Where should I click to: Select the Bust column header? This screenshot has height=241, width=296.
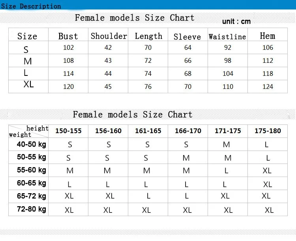[x=68, y=36]
